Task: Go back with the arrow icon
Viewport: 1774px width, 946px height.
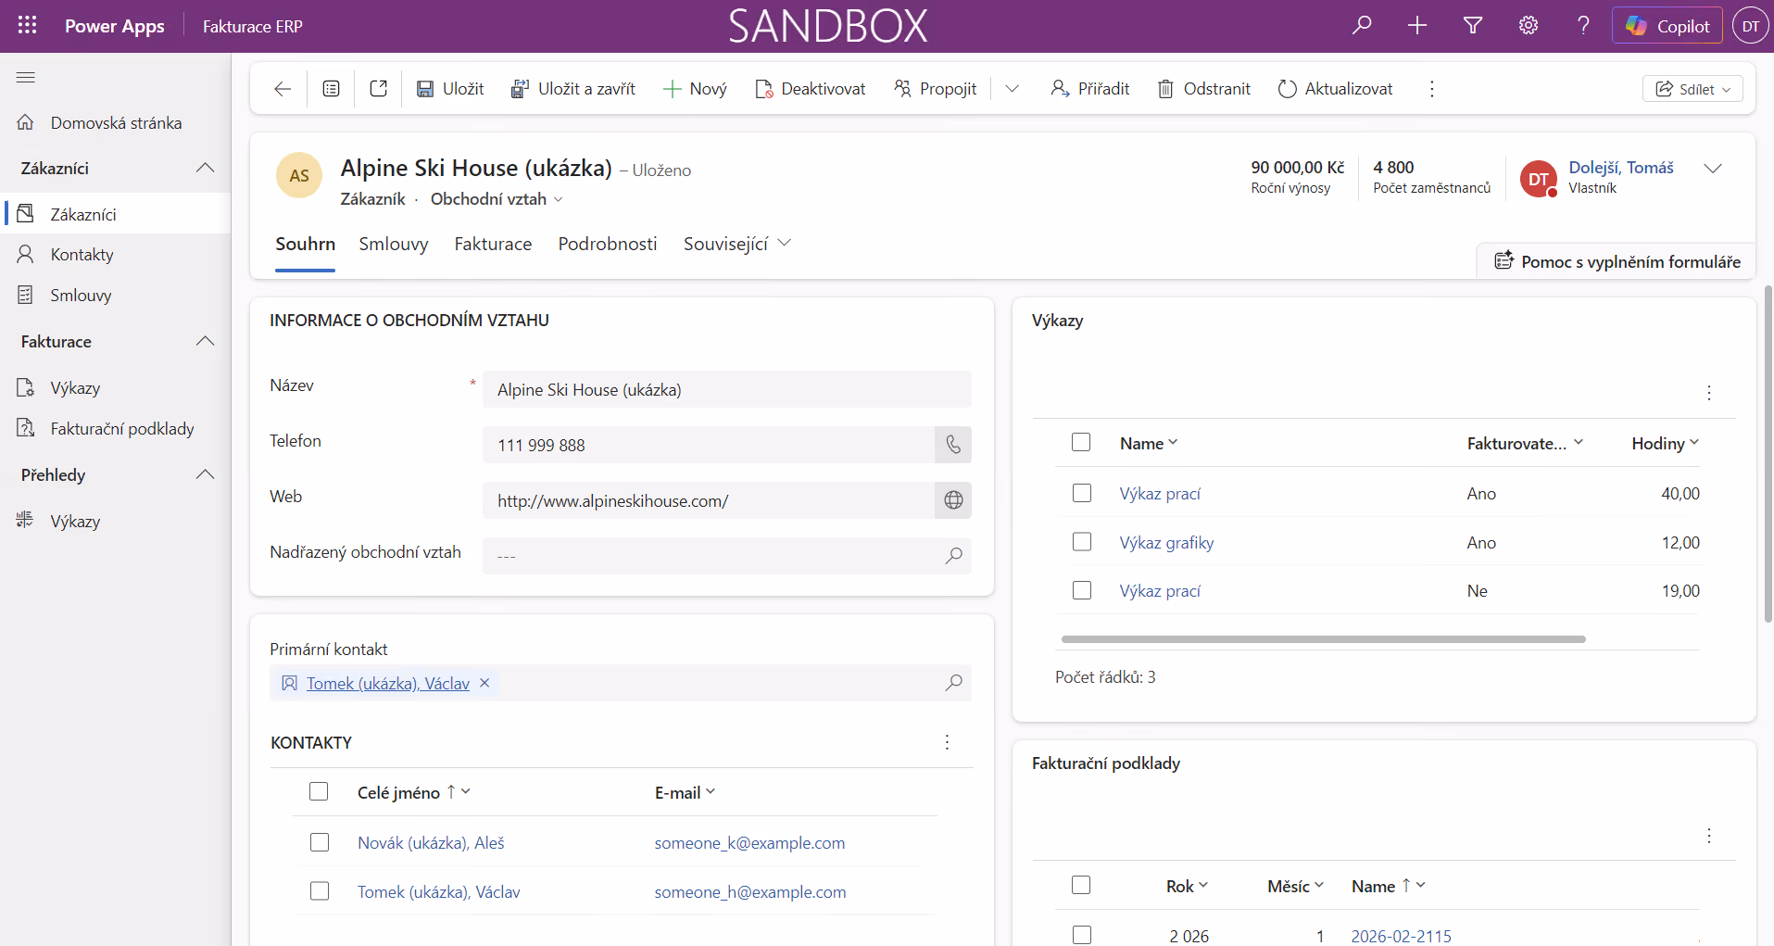Action: pyautogui.click(x=283, y=89)
